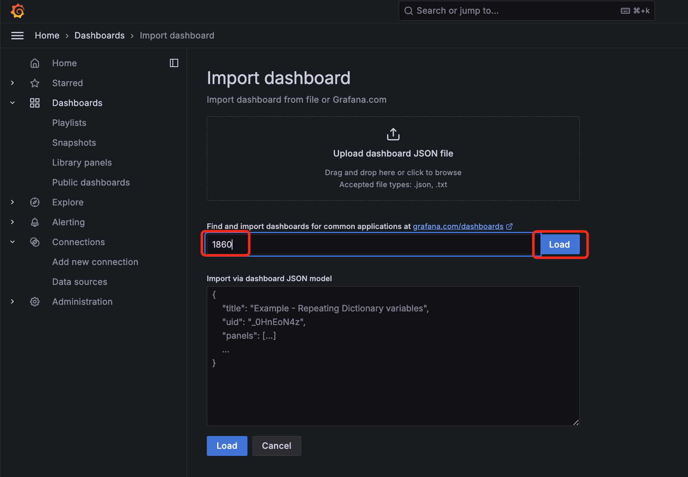Collapse the Dashboards section chevron
The image size is (688, 477).
pyautogui.click(x=12, y=103)
